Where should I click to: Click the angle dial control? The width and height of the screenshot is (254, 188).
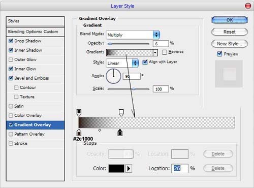[113, 76]
